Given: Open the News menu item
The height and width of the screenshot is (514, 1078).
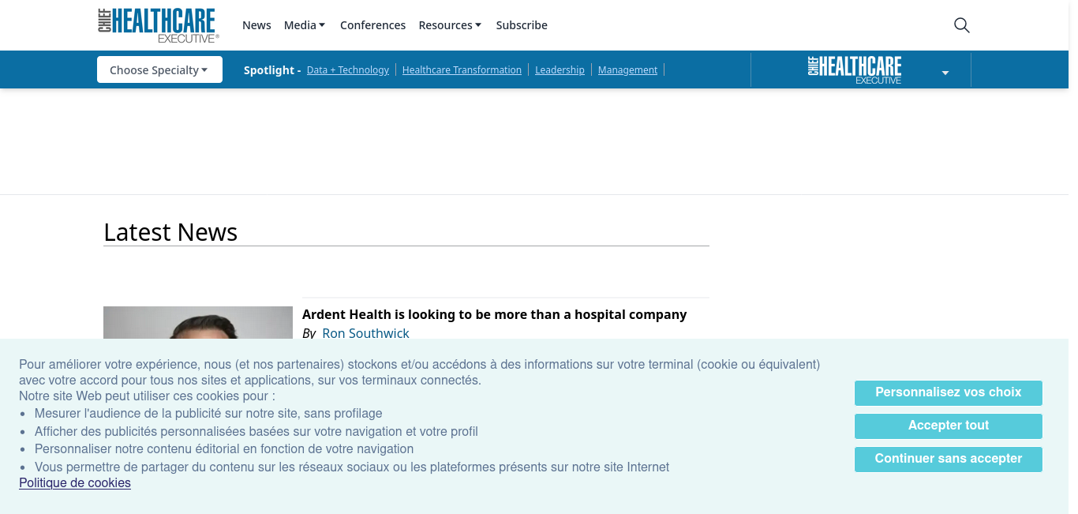Looking at the screenshot, I should [x=256, y=25].
